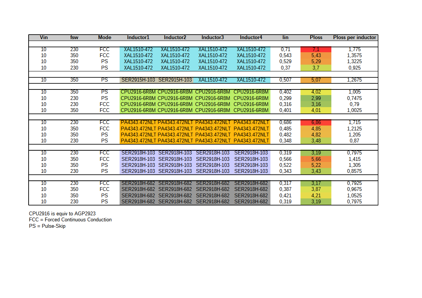
Task: Select the fsw column header
Action: coord(74,38)
